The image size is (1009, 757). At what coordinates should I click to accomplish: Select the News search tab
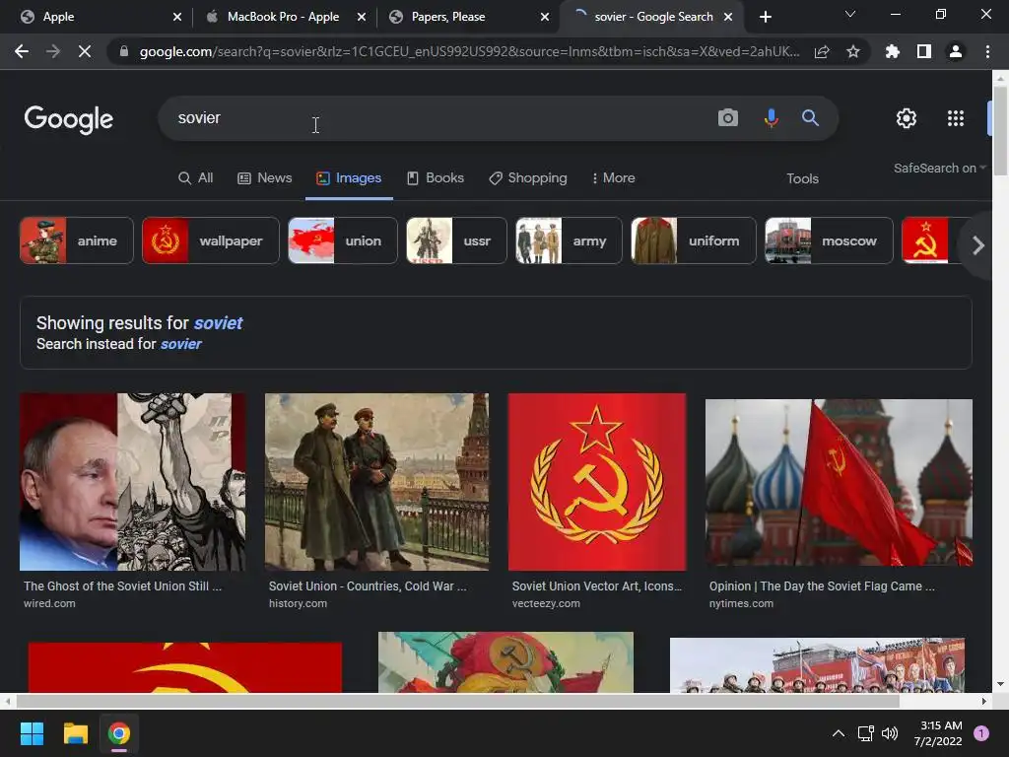tap(264, 178)
